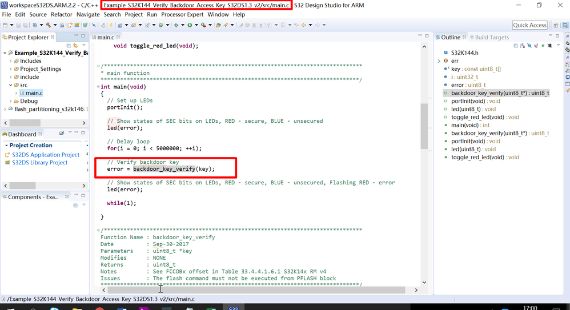Toggle green dot filter in Outline toolbar
The height and width of the screenshot is (310, 570).
(x=543, y=46)
